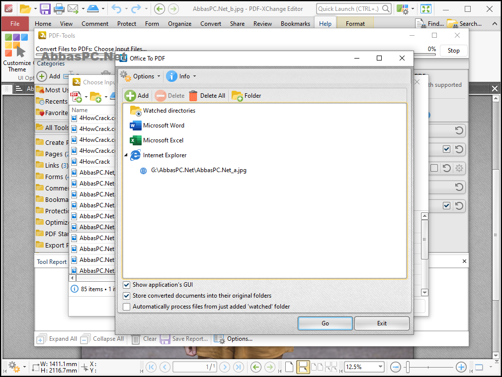502x377 pixels.
Task: Click Options... in Tool Report bar
Action: (x=234, y=339)
